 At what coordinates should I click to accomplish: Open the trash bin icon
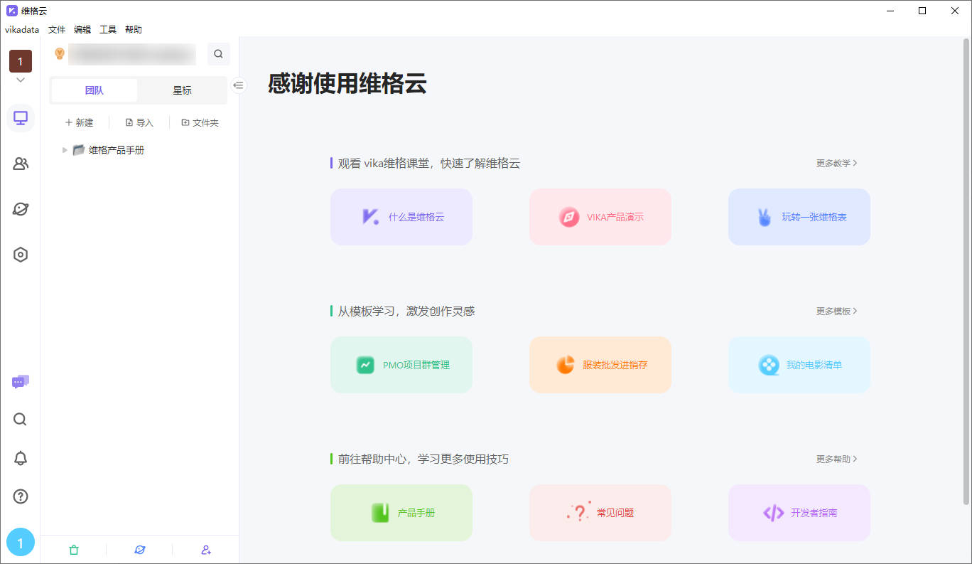(x=73, y=550)
